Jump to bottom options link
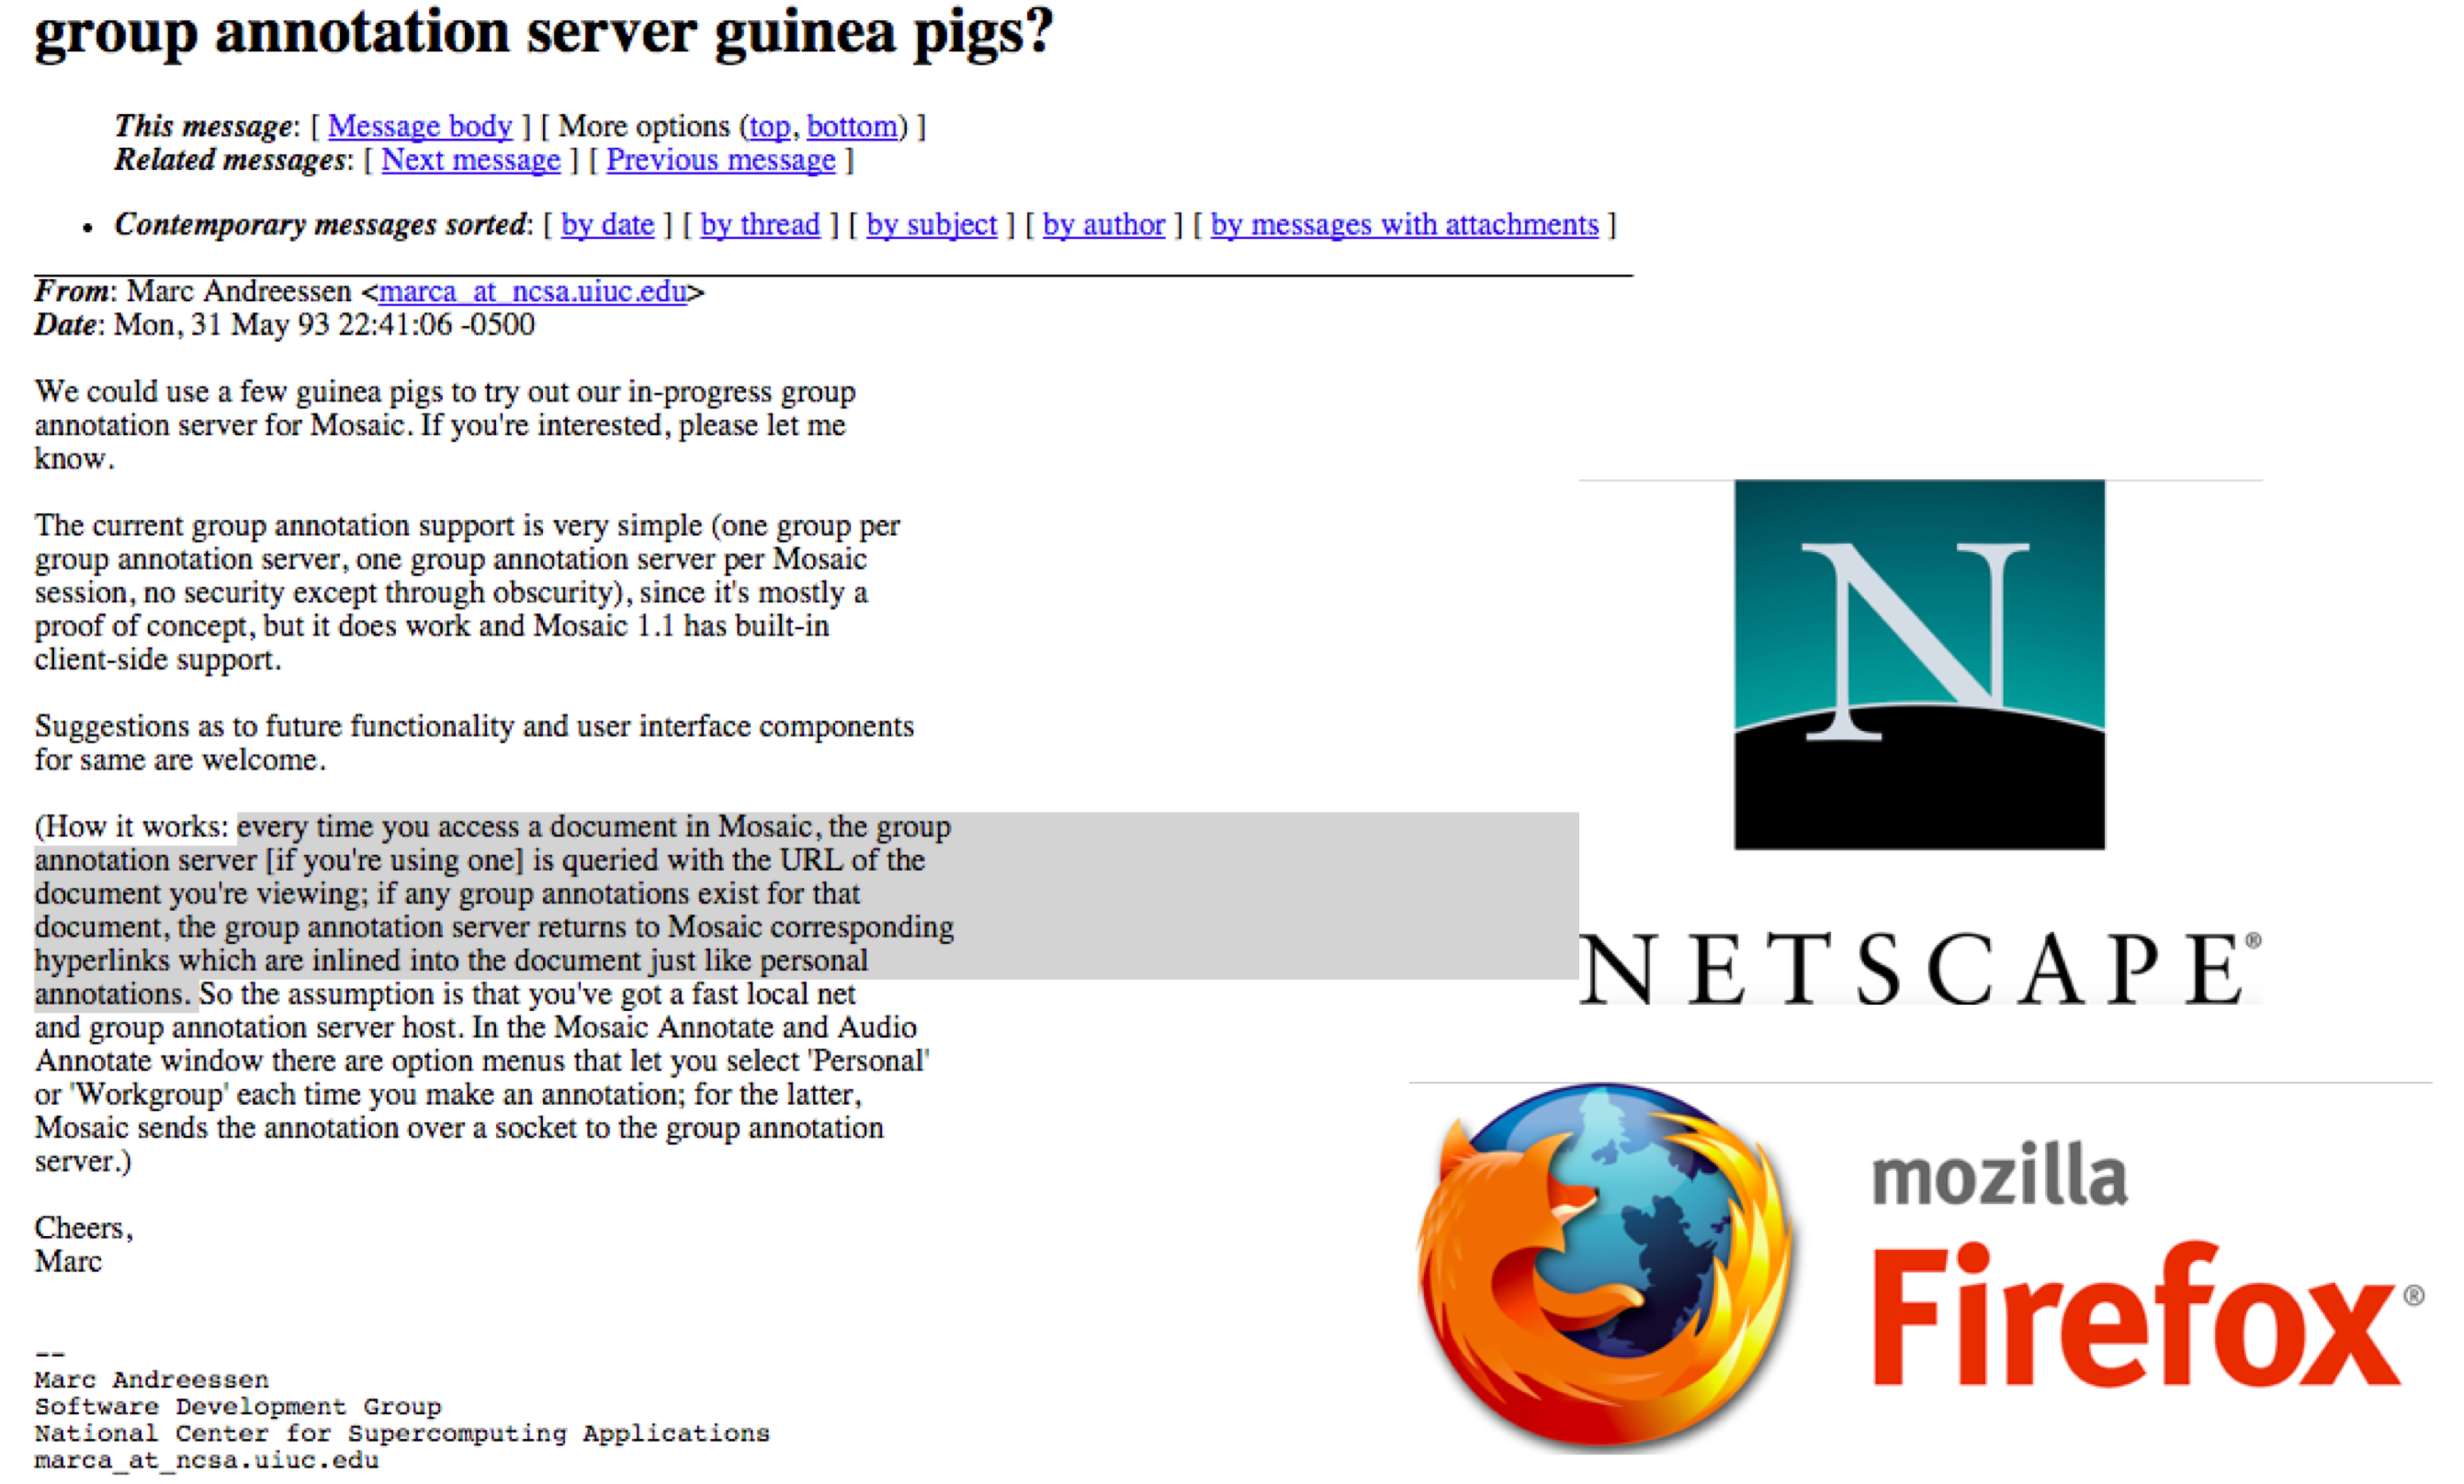 point(852,126)
